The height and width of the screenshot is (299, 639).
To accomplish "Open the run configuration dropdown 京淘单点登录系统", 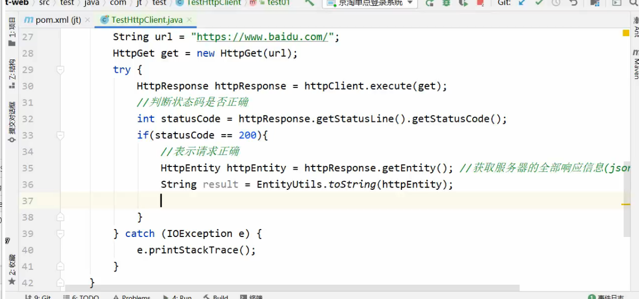I will pyautogui.click(x=370, y=3).
